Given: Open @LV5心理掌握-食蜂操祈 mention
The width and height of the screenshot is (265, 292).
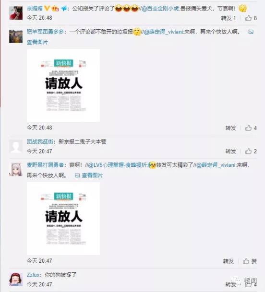Looking at the screenshot, I should coord(118,165).
